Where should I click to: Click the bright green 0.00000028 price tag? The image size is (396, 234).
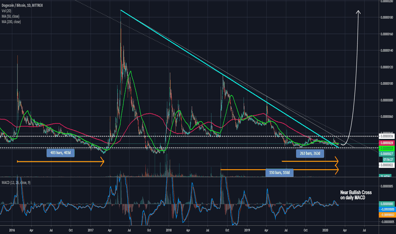click(387, 148)
